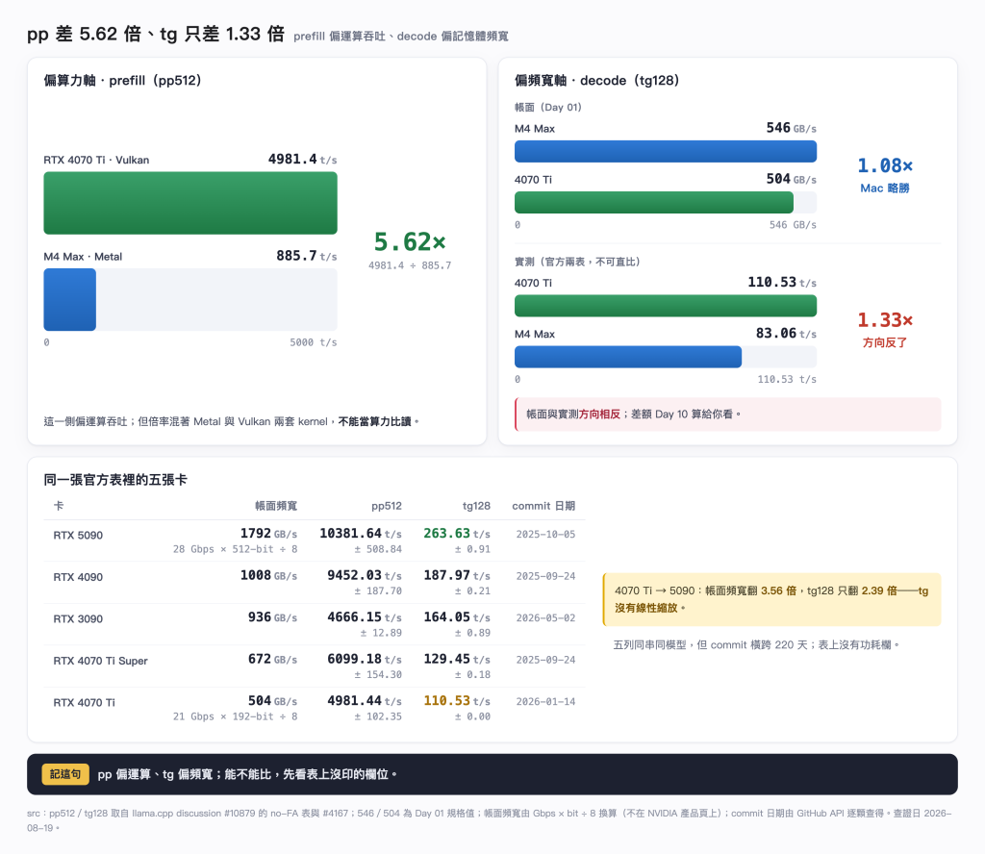Image resolution: width=985 pixels, height=854 pixels.
Task: Click the '1.08×' ratio figure
Action: [x=885, y=165]
